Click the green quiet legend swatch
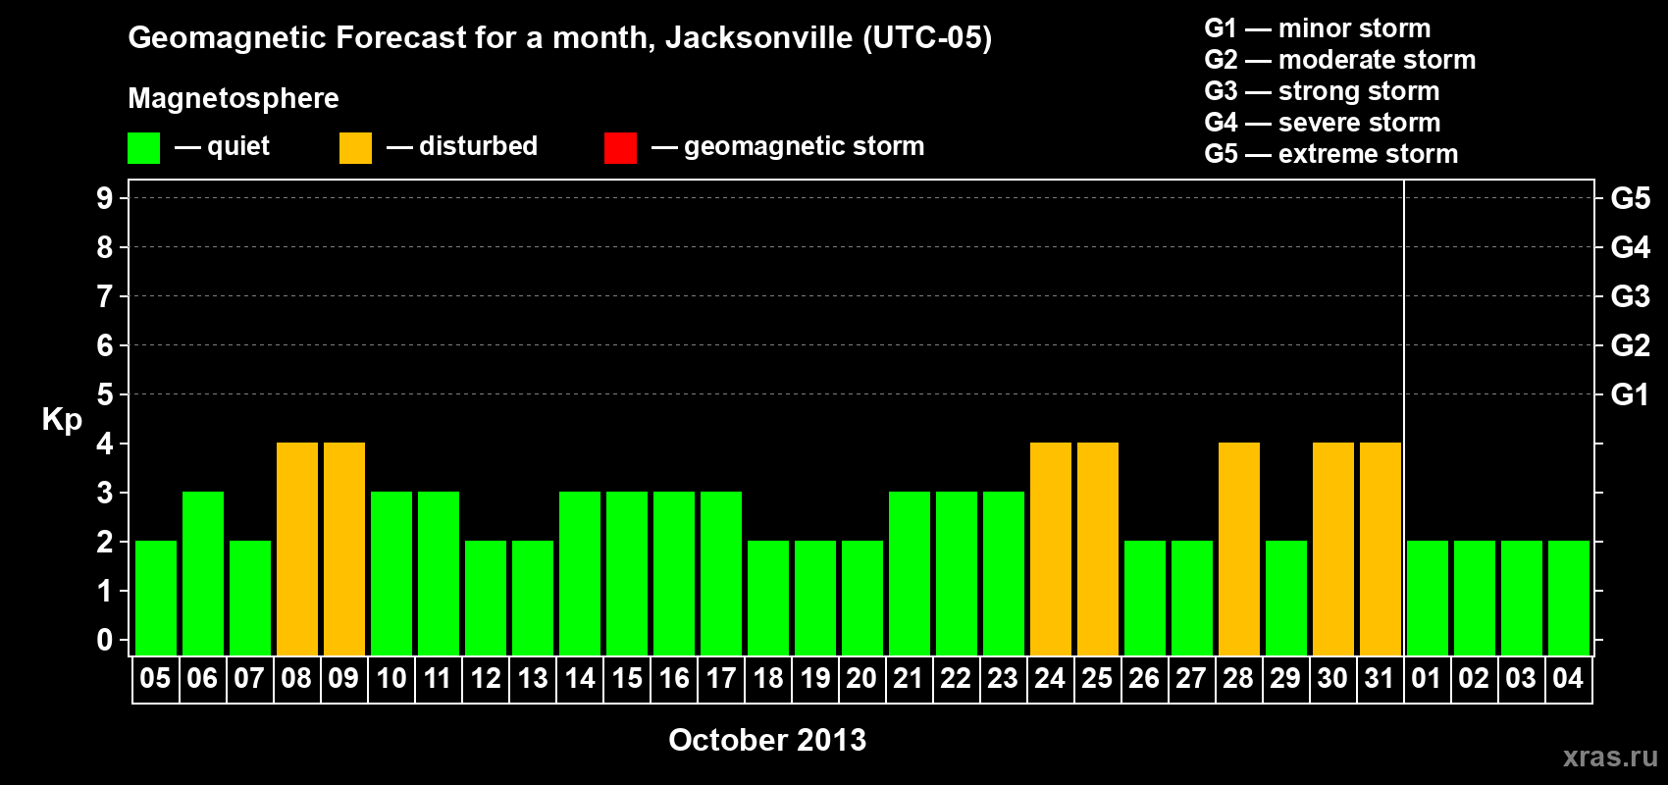 tap(143, 147)
